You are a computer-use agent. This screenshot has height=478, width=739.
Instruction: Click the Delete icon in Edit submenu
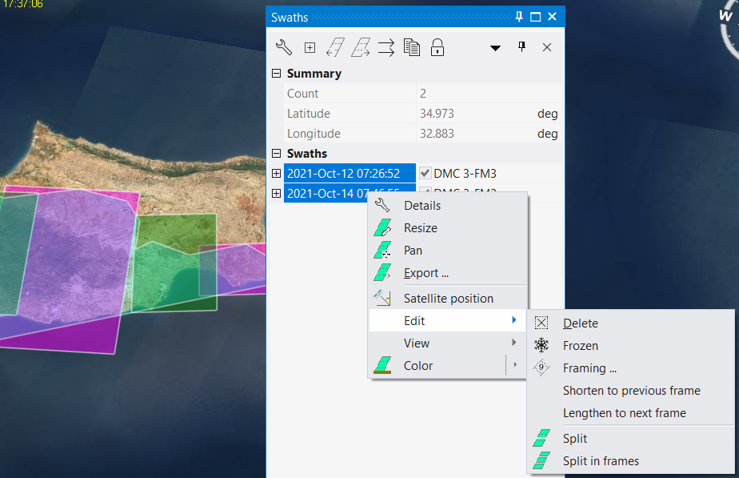[542, 323]
